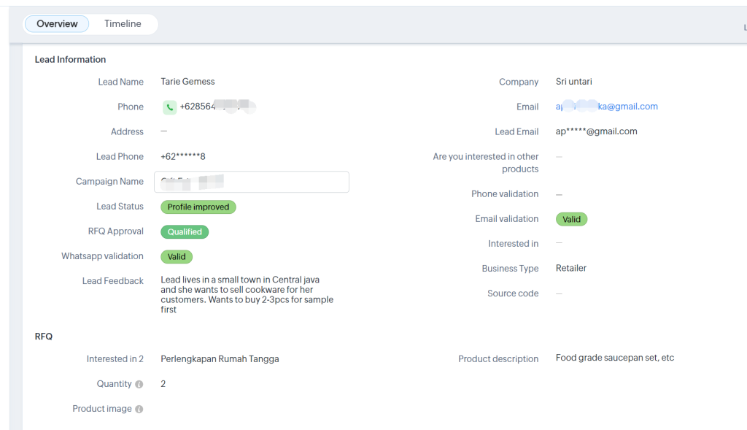Select the Overview tab
Viewport: 747px width, 430px height.
coord(57,24)
